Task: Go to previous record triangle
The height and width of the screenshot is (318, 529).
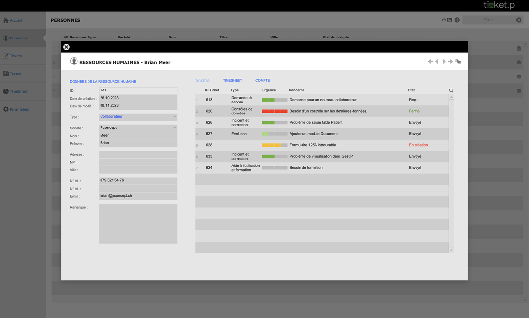Action: [437, 62]
